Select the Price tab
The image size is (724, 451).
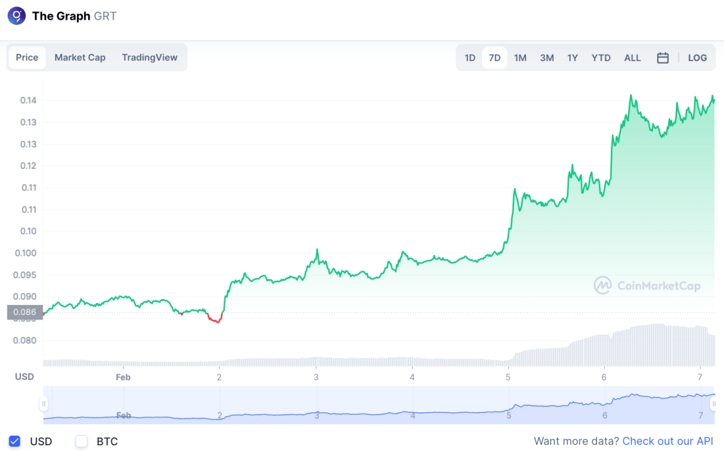pyautogui.click(x=27, y=58)
